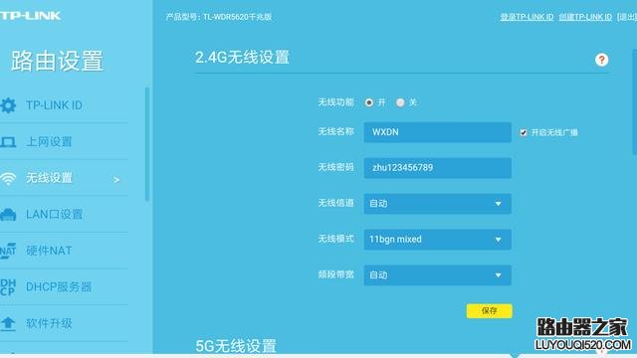Screen dimensions: 637x358
Task: Open the 无线信道 dropdown
Action: (x=438, y=203)
